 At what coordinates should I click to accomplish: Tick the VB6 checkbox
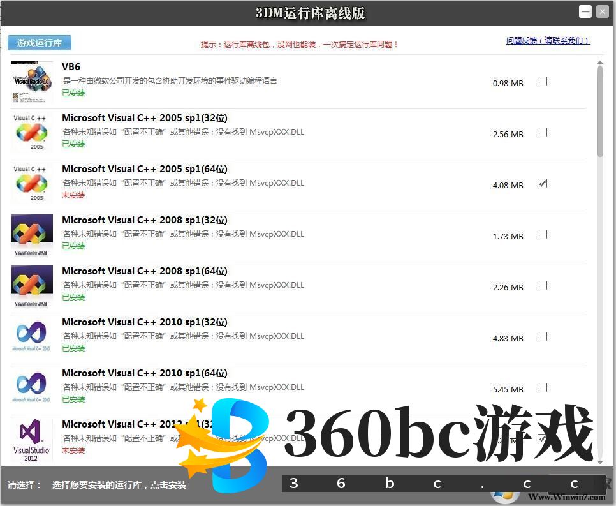click(x=542, y=82)
